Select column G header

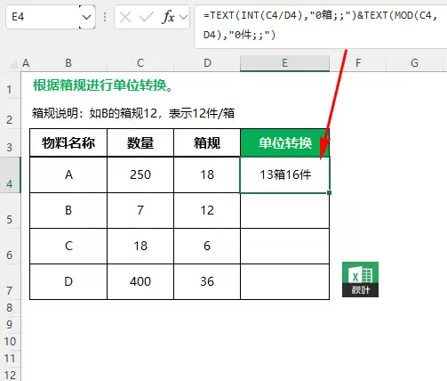[414, 63]
